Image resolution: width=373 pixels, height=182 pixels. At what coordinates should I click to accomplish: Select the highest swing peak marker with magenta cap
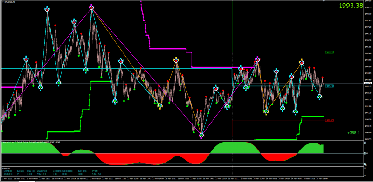click(91, 7)
